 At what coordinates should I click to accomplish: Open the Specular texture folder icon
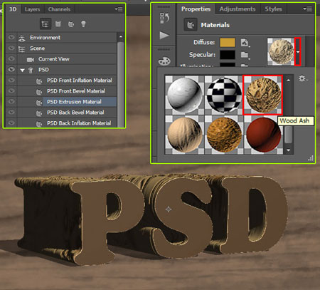[x=245, y=55]
